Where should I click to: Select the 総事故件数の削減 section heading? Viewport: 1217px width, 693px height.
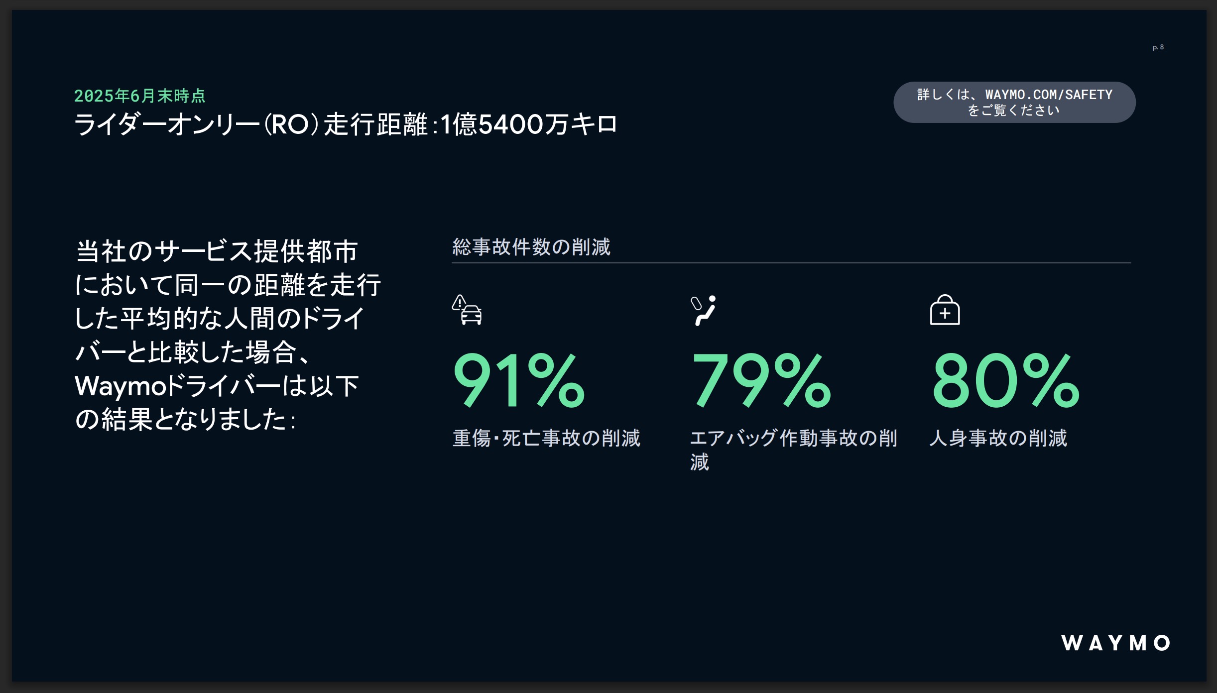[x=531, y=247]
